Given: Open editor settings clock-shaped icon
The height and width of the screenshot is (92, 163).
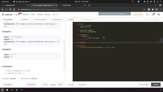Looking at the screenshot, I should pos(156,19).
